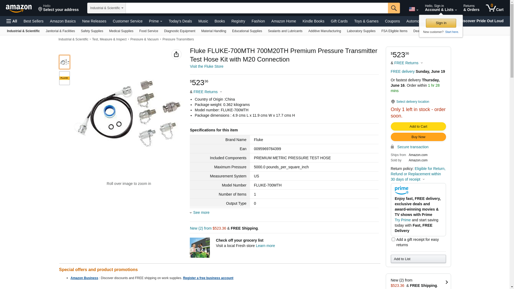Select the Safety Supplies category tab
The height and width of the screenshot is (289, 514).
(x=92, y=31)
